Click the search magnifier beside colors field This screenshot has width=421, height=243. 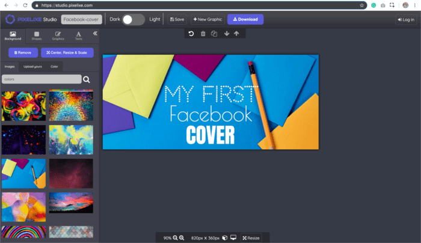pyautogui.click(x=87, y=79)
